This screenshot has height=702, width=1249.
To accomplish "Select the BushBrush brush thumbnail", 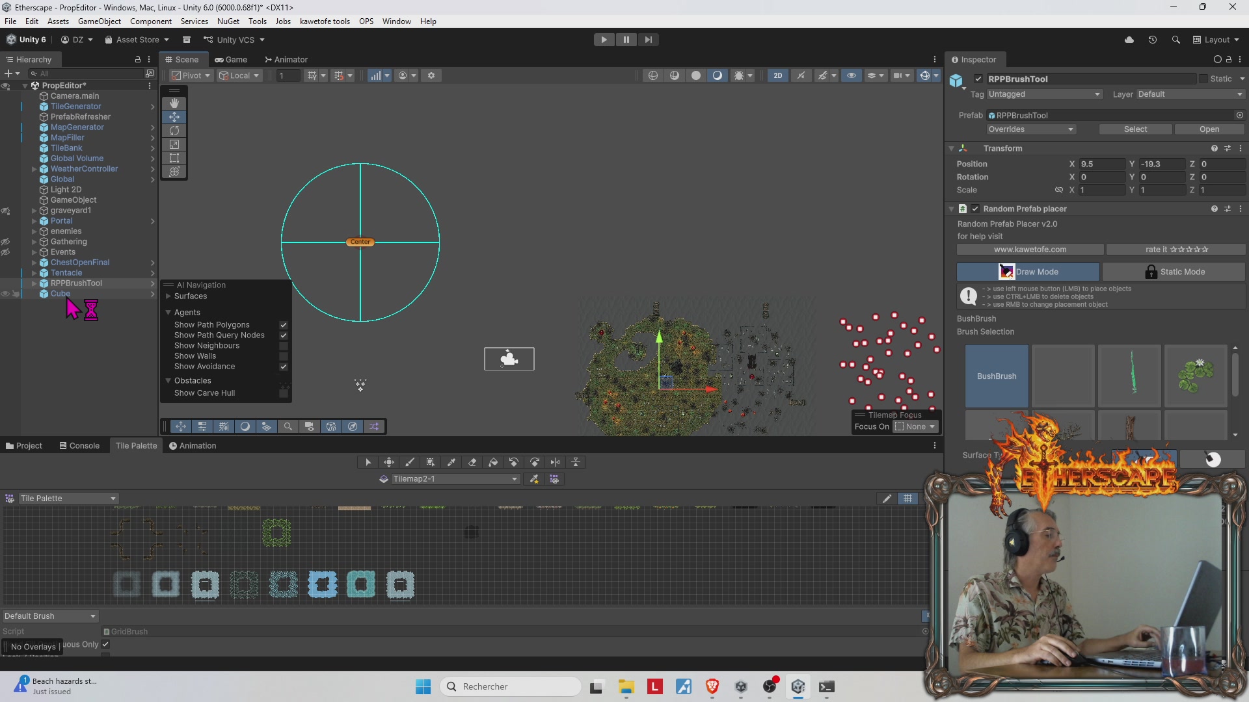I will 997,376.
